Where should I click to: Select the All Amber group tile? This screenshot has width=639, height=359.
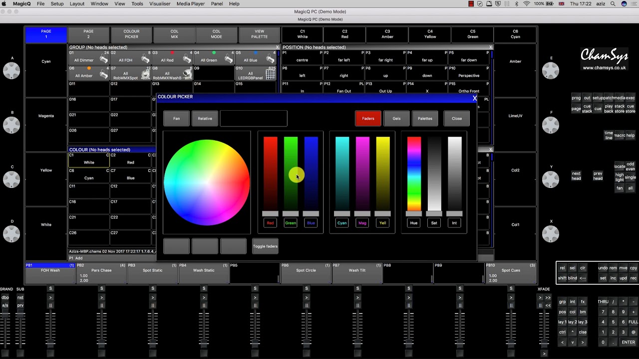tap(89, 73)
